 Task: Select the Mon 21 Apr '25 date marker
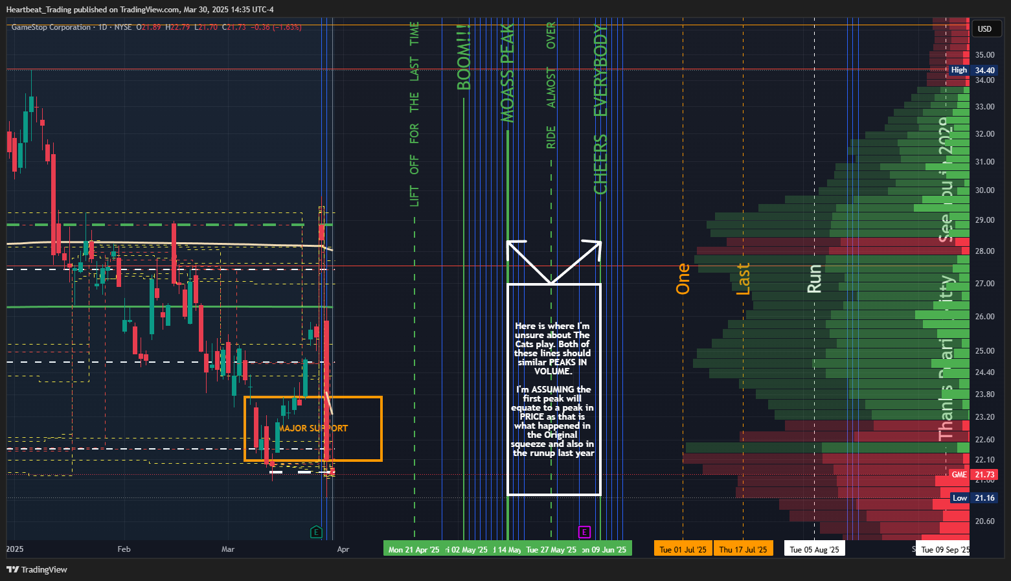[414, 549]
